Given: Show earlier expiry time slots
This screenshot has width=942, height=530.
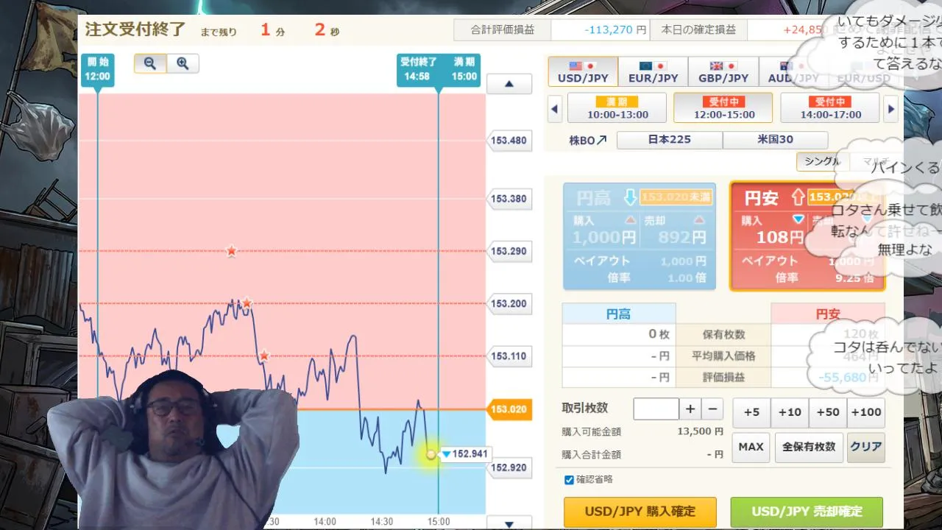Looking at the screenshot, I should tap(555, 109).
